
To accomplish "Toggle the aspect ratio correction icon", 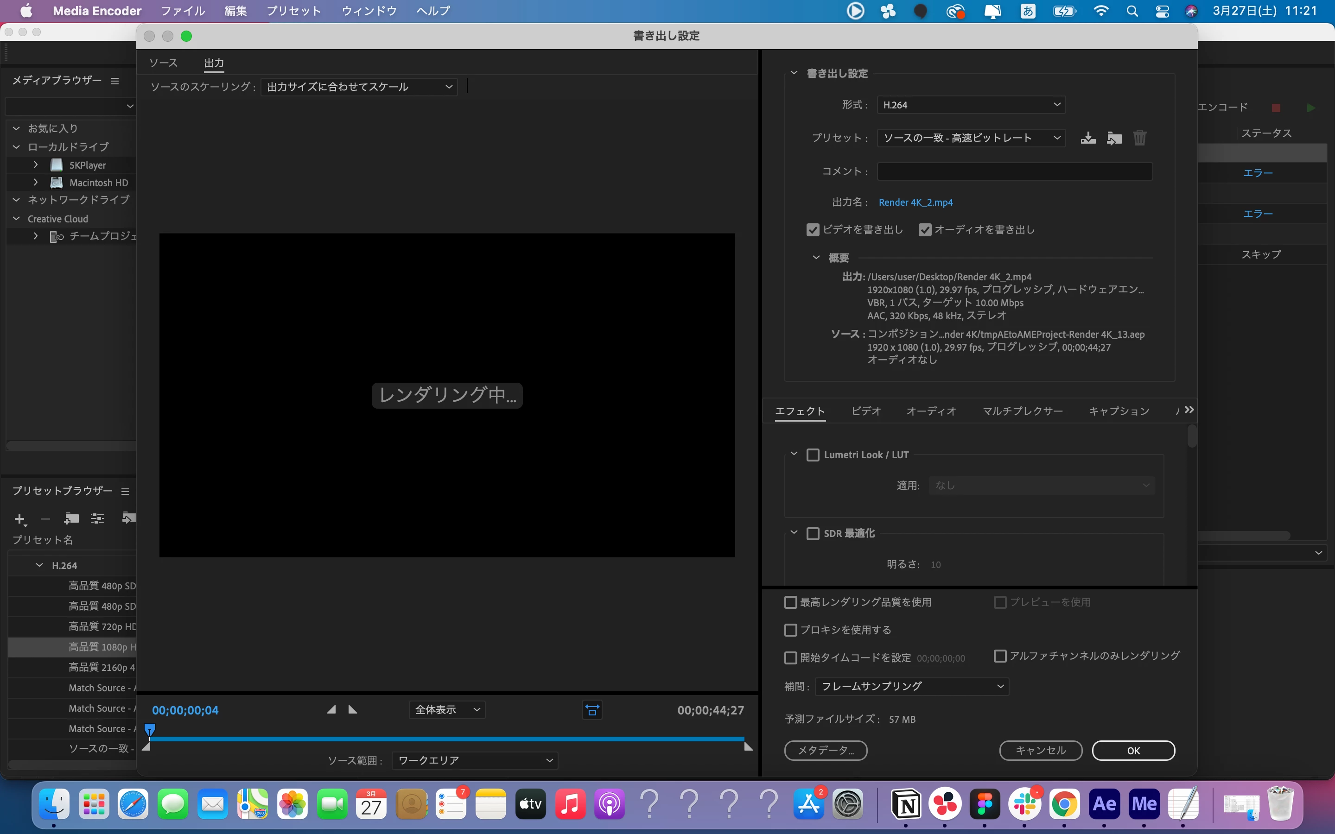I will [592, 710].
